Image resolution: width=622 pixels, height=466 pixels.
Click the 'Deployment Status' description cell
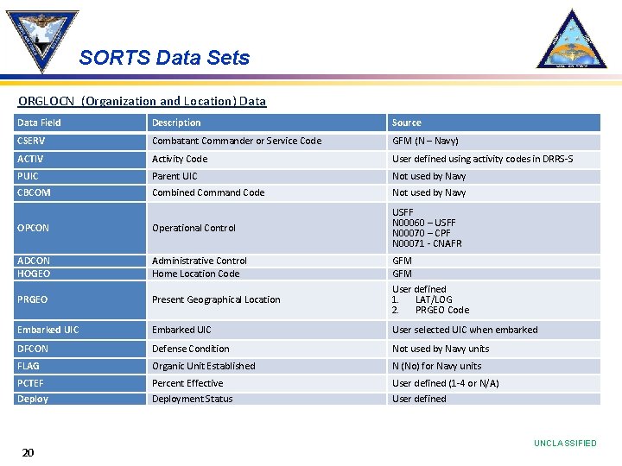tap(267, 399)
